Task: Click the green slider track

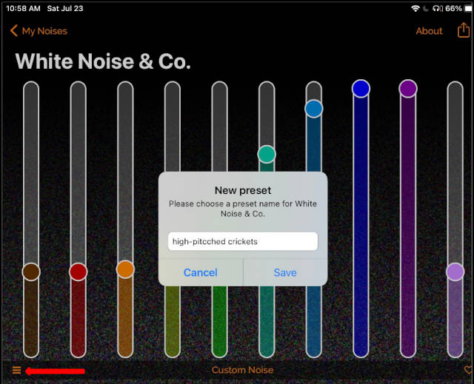Action: [x=219, y=321]
